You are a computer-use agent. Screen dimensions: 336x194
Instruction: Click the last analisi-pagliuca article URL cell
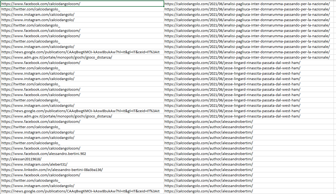pyautogui.click(x=247, y=57)
